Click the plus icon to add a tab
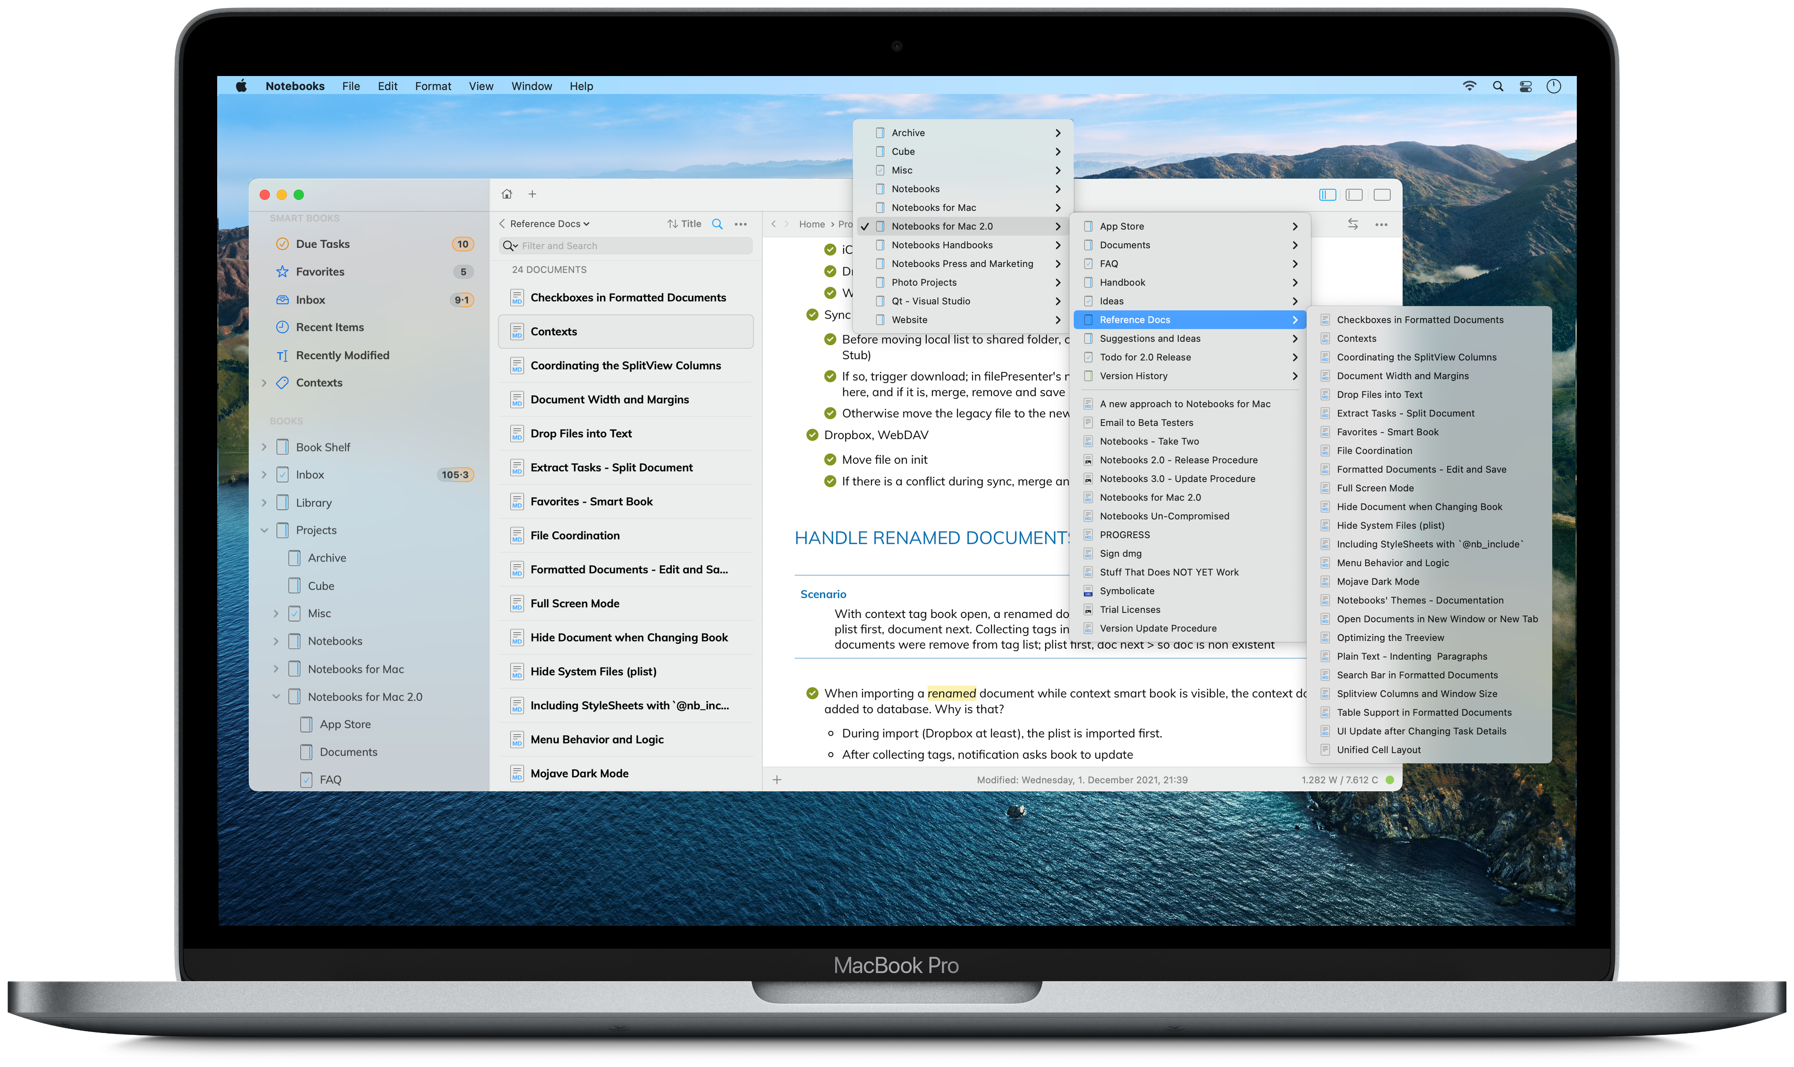 point(533,194)
